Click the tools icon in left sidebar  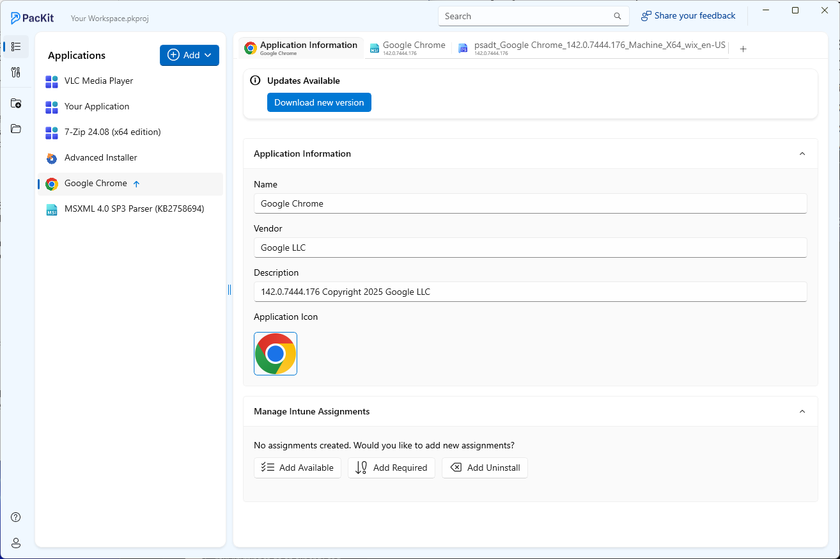16,72
